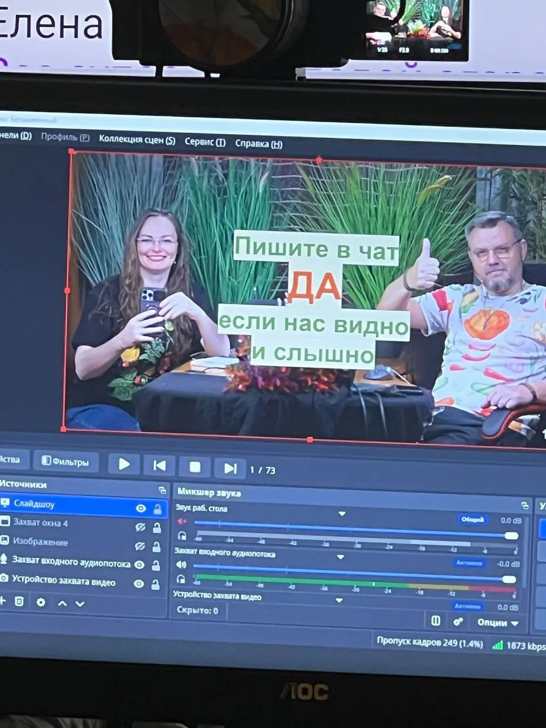
Task: Play the slideshow with the play button
Action: (x=123, y=464)
